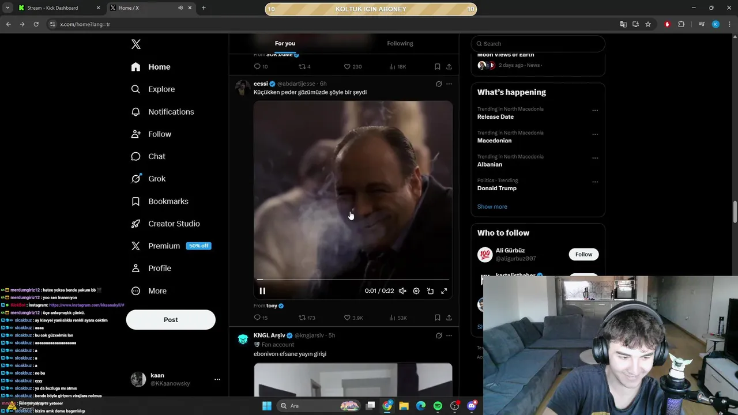Unmute the video sound

(402, 291)
